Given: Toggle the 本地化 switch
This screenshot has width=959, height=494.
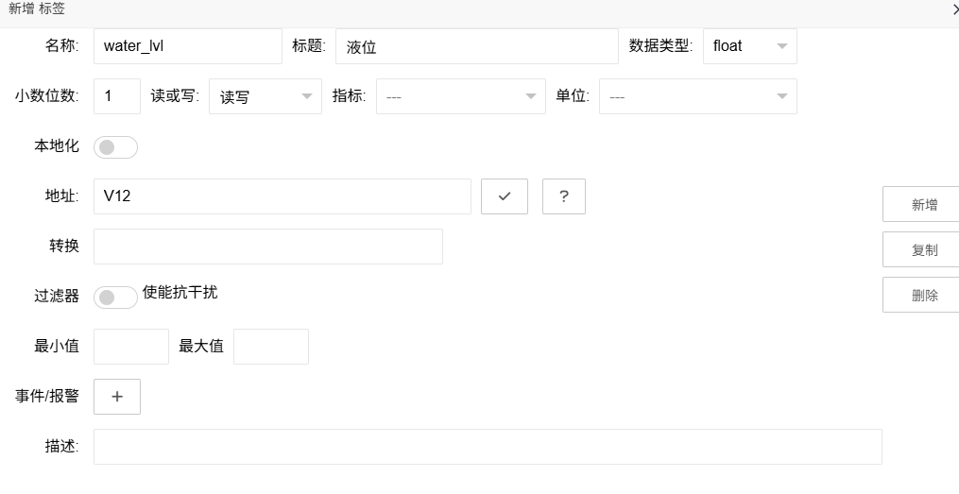Looking at the screenshot, I should coord(115,147).
